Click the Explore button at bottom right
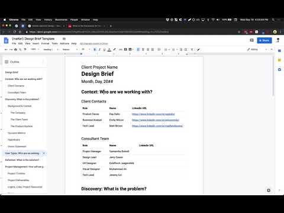 point(269,191)
